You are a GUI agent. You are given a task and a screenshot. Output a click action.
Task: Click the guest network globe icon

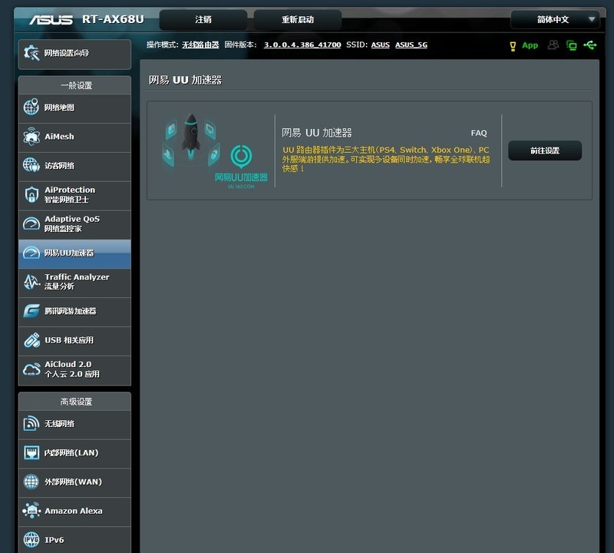pos(31,165)
